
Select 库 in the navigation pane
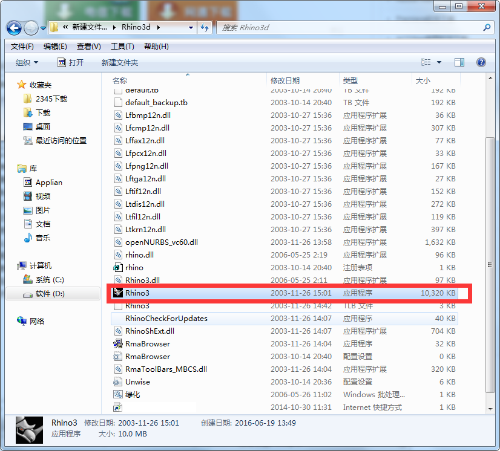pos(33,169)
